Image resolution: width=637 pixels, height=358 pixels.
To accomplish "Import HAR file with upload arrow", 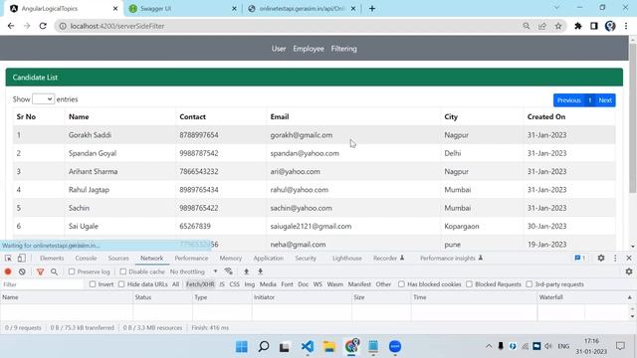I will coord(246,271).
